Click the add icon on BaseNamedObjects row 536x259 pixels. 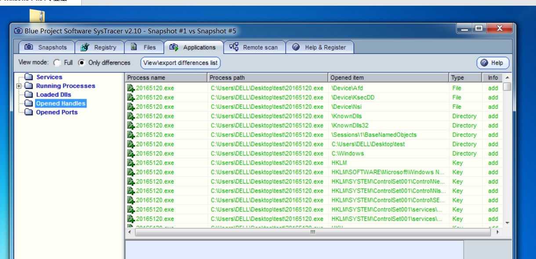coord(131,135)
